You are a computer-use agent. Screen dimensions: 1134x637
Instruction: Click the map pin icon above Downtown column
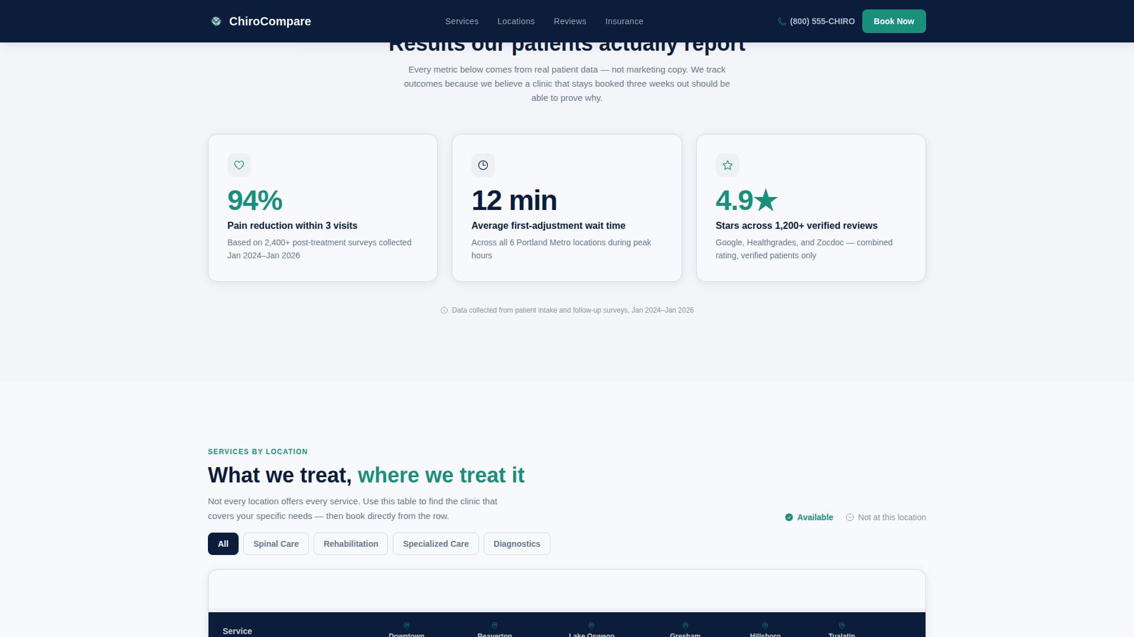point(406,625)
